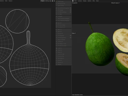
Task: Click the hand pan icon in texture view toolbar
Action: [53, 1]
